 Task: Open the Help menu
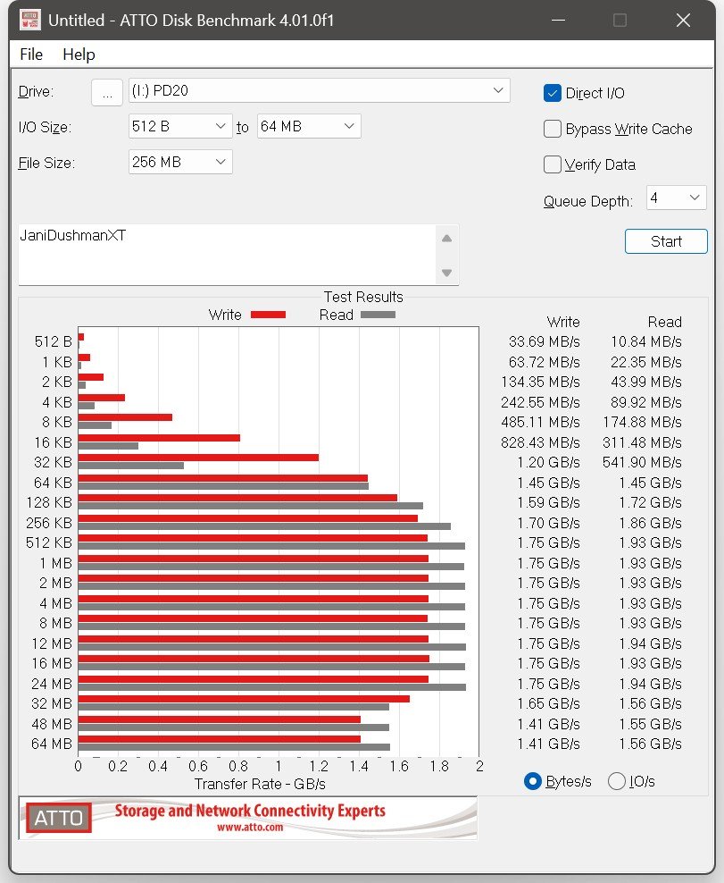click(79, 55)
